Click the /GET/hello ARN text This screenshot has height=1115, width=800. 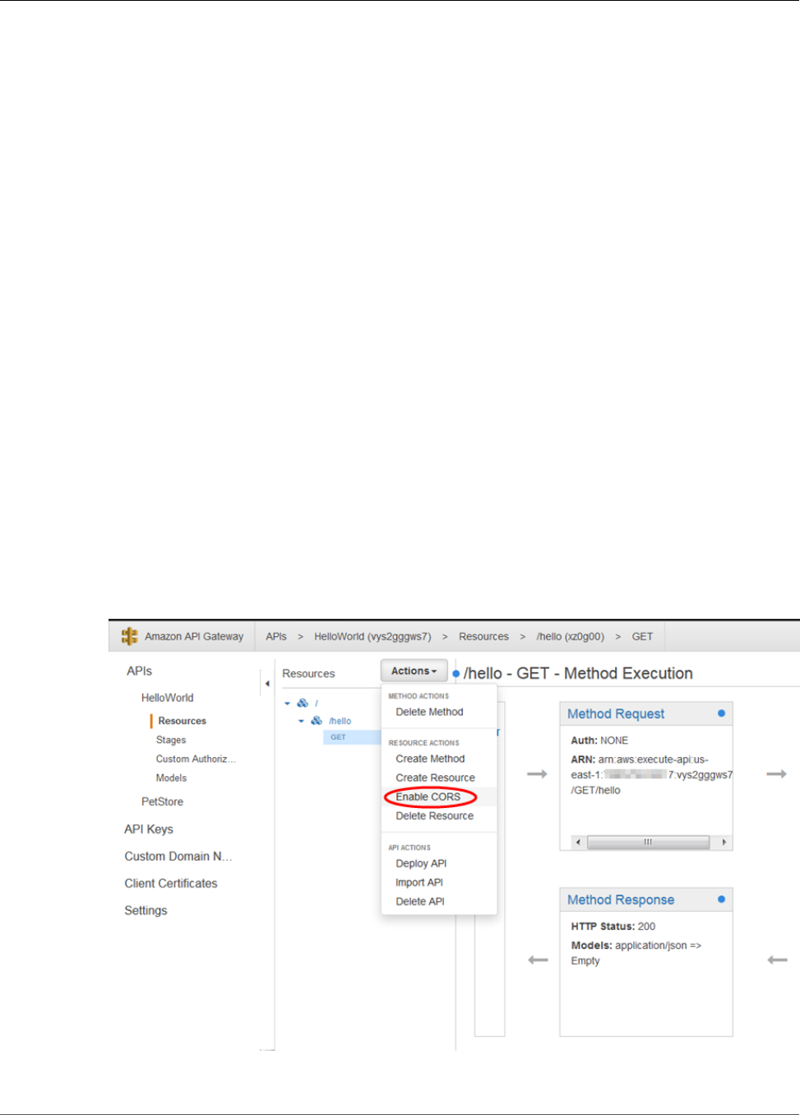[596, 790]
